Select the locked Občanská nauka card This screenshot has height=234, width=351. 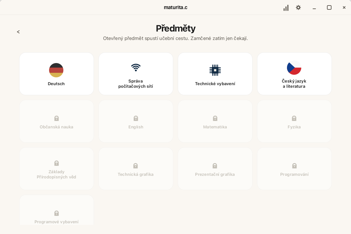(x=57, y=121)
